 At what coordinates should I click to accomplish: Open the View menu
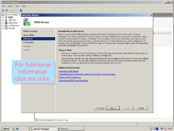pos(17,6)
